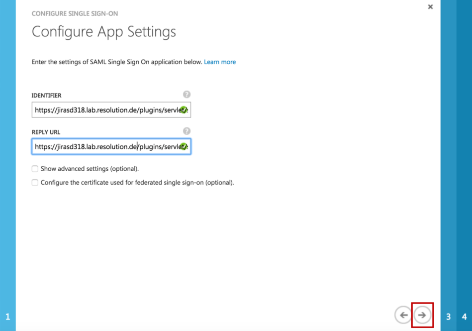Click the SAML Single Sign On description text
This screenshot has height=331, width=472.
pyautogui.click(x=117, y=62)
